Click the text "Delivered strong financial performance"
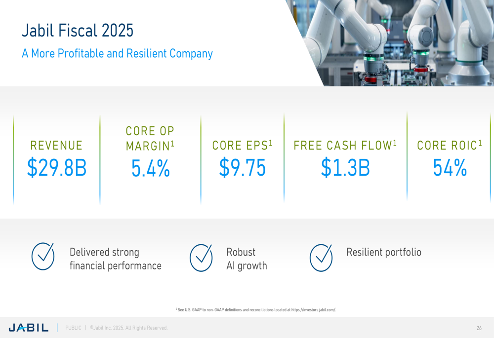The image size is (494, 338). tap(115, 259)
